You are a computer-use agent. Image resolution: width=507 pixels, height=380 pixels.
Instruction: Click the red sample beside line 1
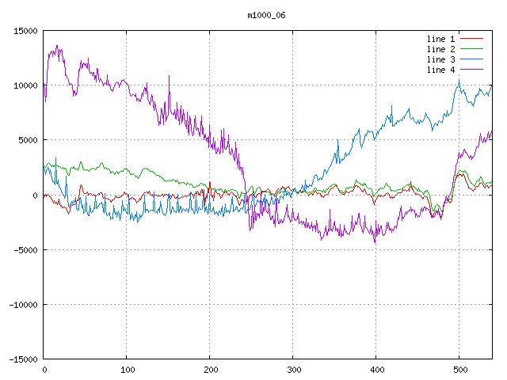tap(472, 38)
